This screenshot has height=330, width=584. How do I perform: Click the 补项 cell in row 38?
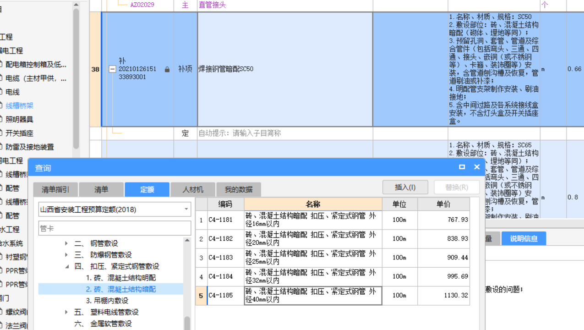tap(185, 69)
